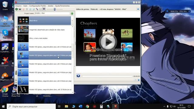194x109 pixels.
Task: Open File Explorer from the taskbar
Action: click(x=66, y=106)
